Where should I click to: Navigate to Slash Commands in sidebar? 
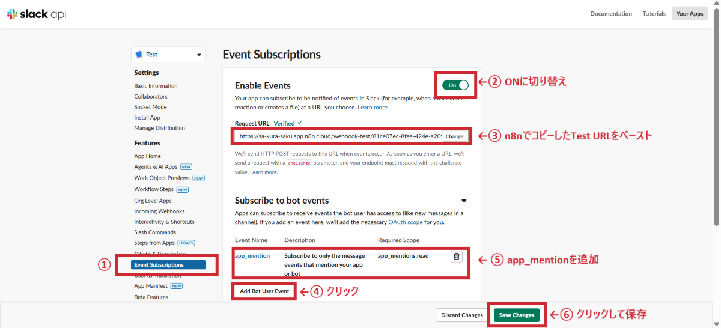(155, 232)
